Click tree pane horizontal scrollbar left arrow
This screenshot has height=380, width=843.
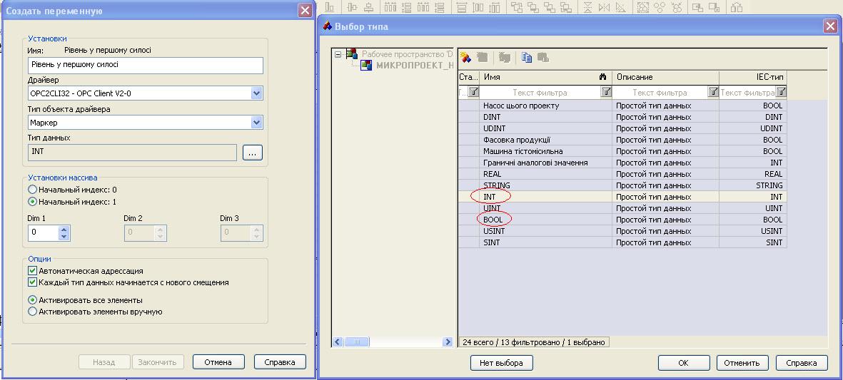tap(338, 342)
